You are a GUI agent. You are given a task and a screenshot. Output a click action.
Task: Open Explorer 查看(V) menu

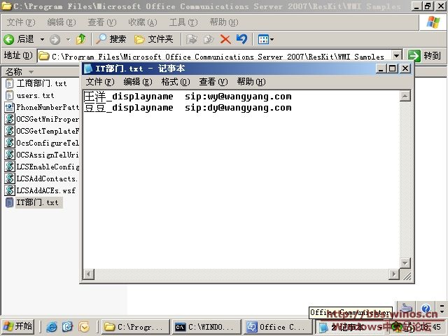[102, 22]
